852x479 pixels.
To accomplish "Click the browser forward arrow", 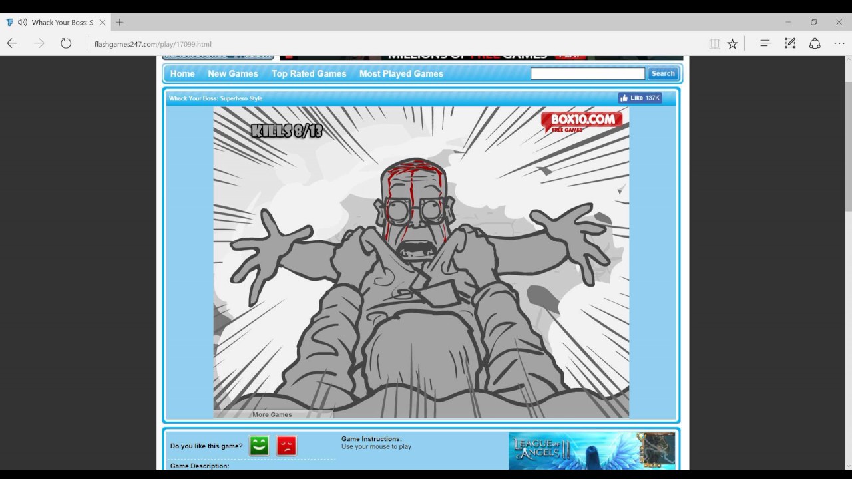I will tap(39, 43).
